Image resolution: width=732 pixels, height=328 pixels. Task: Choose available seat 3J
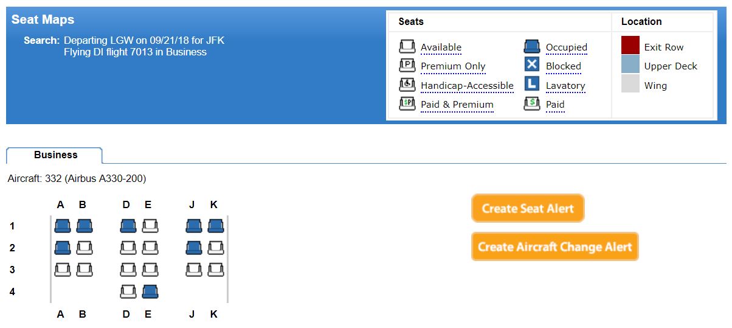pyautogui.click(x=194, y=270)
